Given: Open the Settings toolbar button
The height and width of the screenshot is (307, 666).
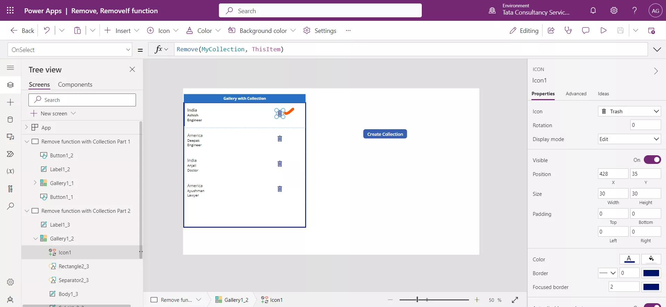Looking at the screenshot, I should 320,30.
